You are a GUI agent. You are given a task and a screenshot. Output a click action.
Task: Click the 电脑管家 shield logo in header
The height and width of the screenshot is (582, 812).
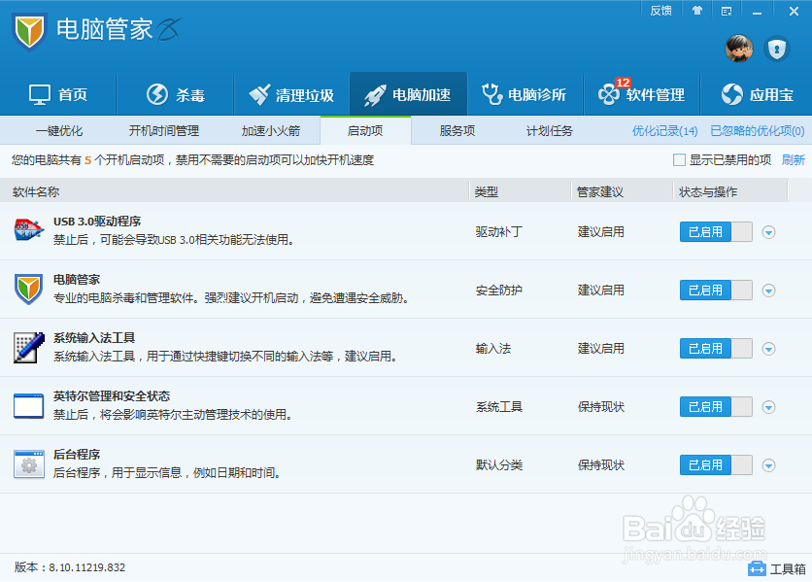29,31
